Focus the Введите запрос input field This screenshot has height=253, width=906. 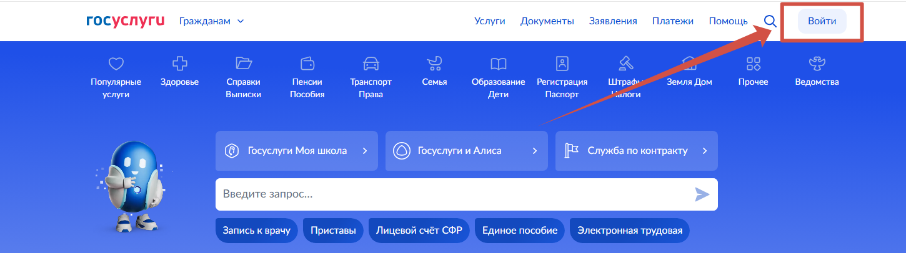click(450, 194)
